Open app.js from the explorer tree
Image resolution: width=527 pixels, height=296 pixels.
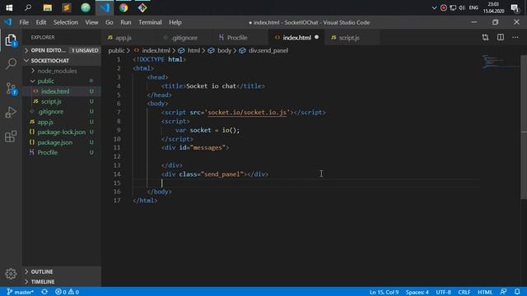coord(62,122)
